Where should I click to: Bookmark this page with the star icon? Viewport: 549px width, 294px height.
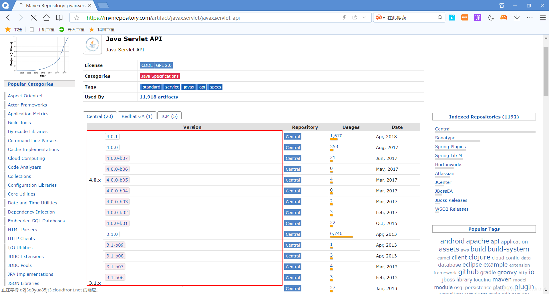click(x=77, y=18)
